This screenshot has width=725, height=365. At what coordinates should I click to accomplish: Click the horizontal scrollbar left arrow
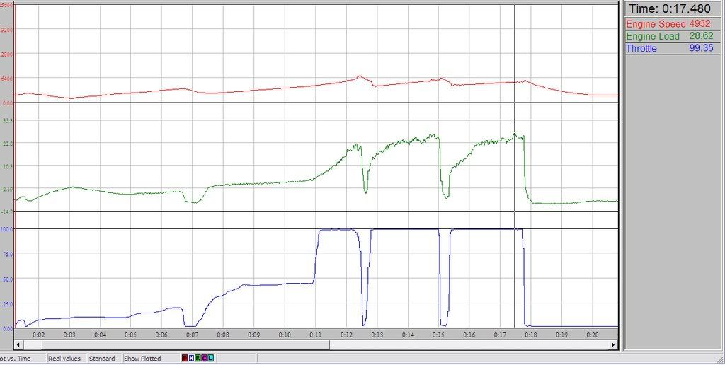click(18, 344)
